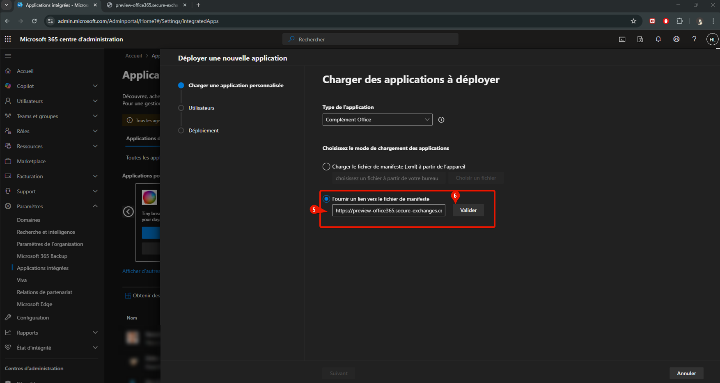Click the Viva sidebar link
The image size is (720, 383).
pos(22,280)
